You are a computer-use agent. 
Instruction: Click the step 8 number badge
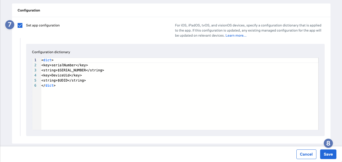pyautogui.click(x=328, y=143)
